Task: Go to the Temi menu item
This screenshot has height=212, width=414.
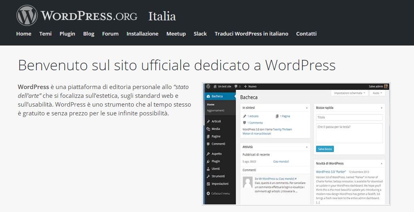Action: [46, 34]
